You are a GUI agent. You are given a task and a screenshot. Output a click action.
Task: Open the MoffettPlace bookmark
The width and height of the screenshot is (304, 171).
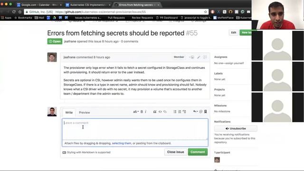pyautogui.click(x=224, y=18)
